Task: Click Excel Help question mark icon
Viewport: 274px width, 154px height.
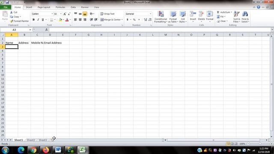Action: click(259, 7)
